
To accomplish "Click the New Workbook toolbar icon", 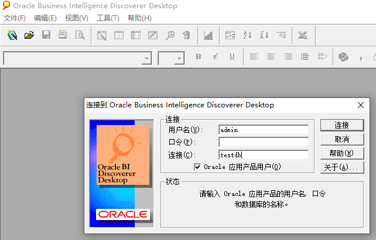I will pyautogui.click(x=12, y=36).
